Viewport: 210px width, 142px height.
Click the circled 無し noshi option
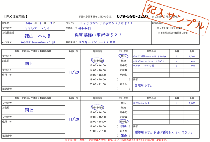[123, 56]
